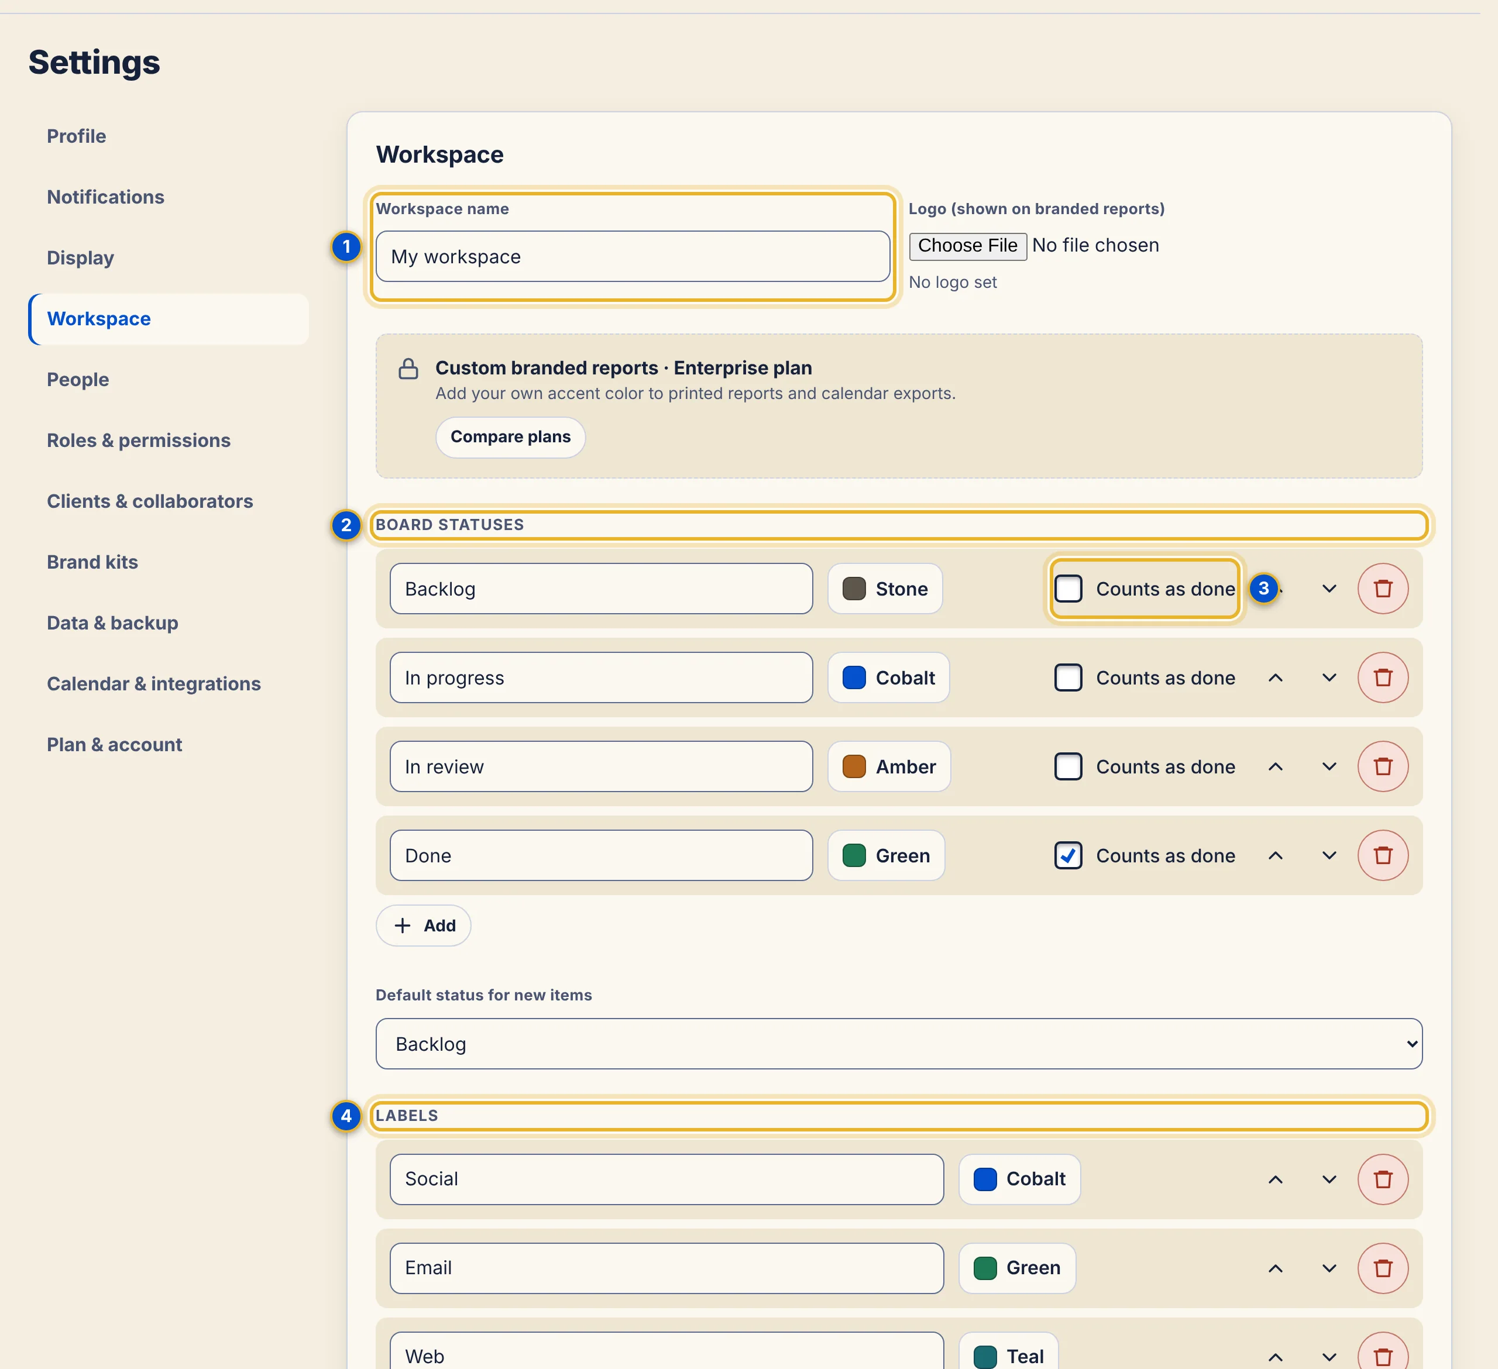Delete the Backlog status with trash icon
Screen dimensions: 1498x1369
click(x=1382, y=589)
